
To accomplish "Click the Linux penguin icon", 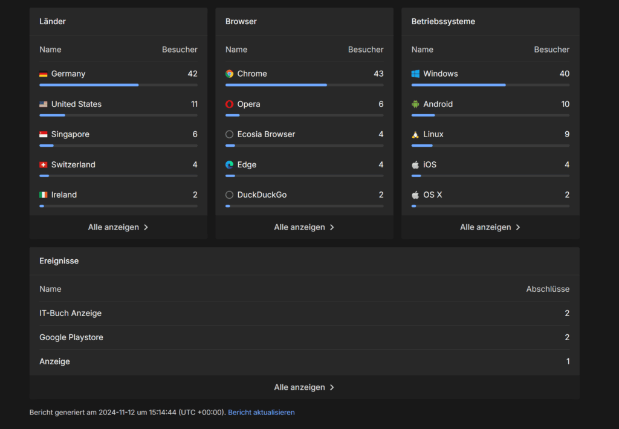I will click(415, 134).
